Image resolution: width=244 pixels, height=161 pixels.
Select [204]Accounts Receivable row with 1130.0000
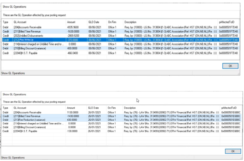tap(122, 112)
